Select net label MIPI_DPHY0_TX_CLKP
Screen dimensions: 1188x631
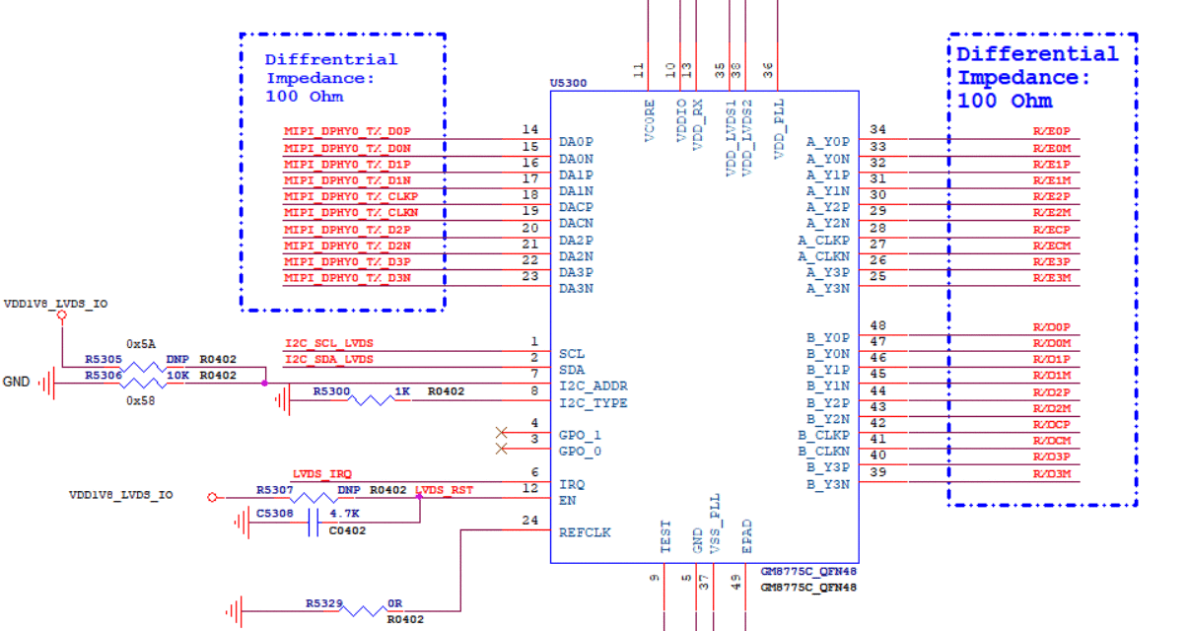tap(351, 196)
